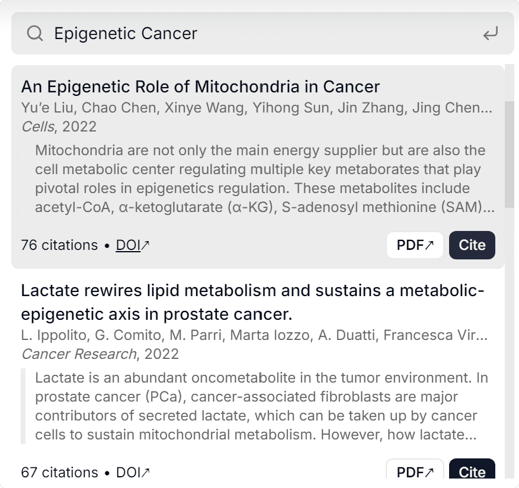519x488 pixels.
Task: Cite the Mitochondria in Cancer paper
Action: pos(472,245)
